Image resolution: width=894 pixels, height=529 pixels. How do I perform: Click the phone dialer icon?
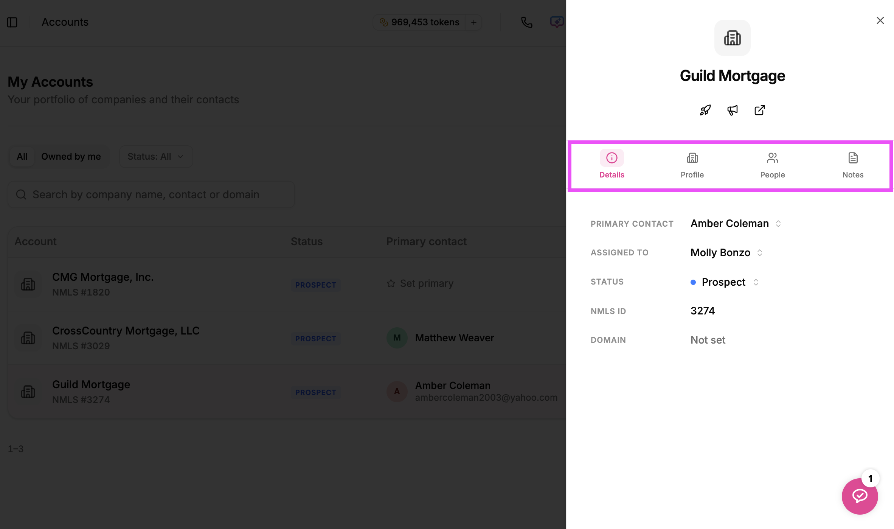tap(526, 22)
